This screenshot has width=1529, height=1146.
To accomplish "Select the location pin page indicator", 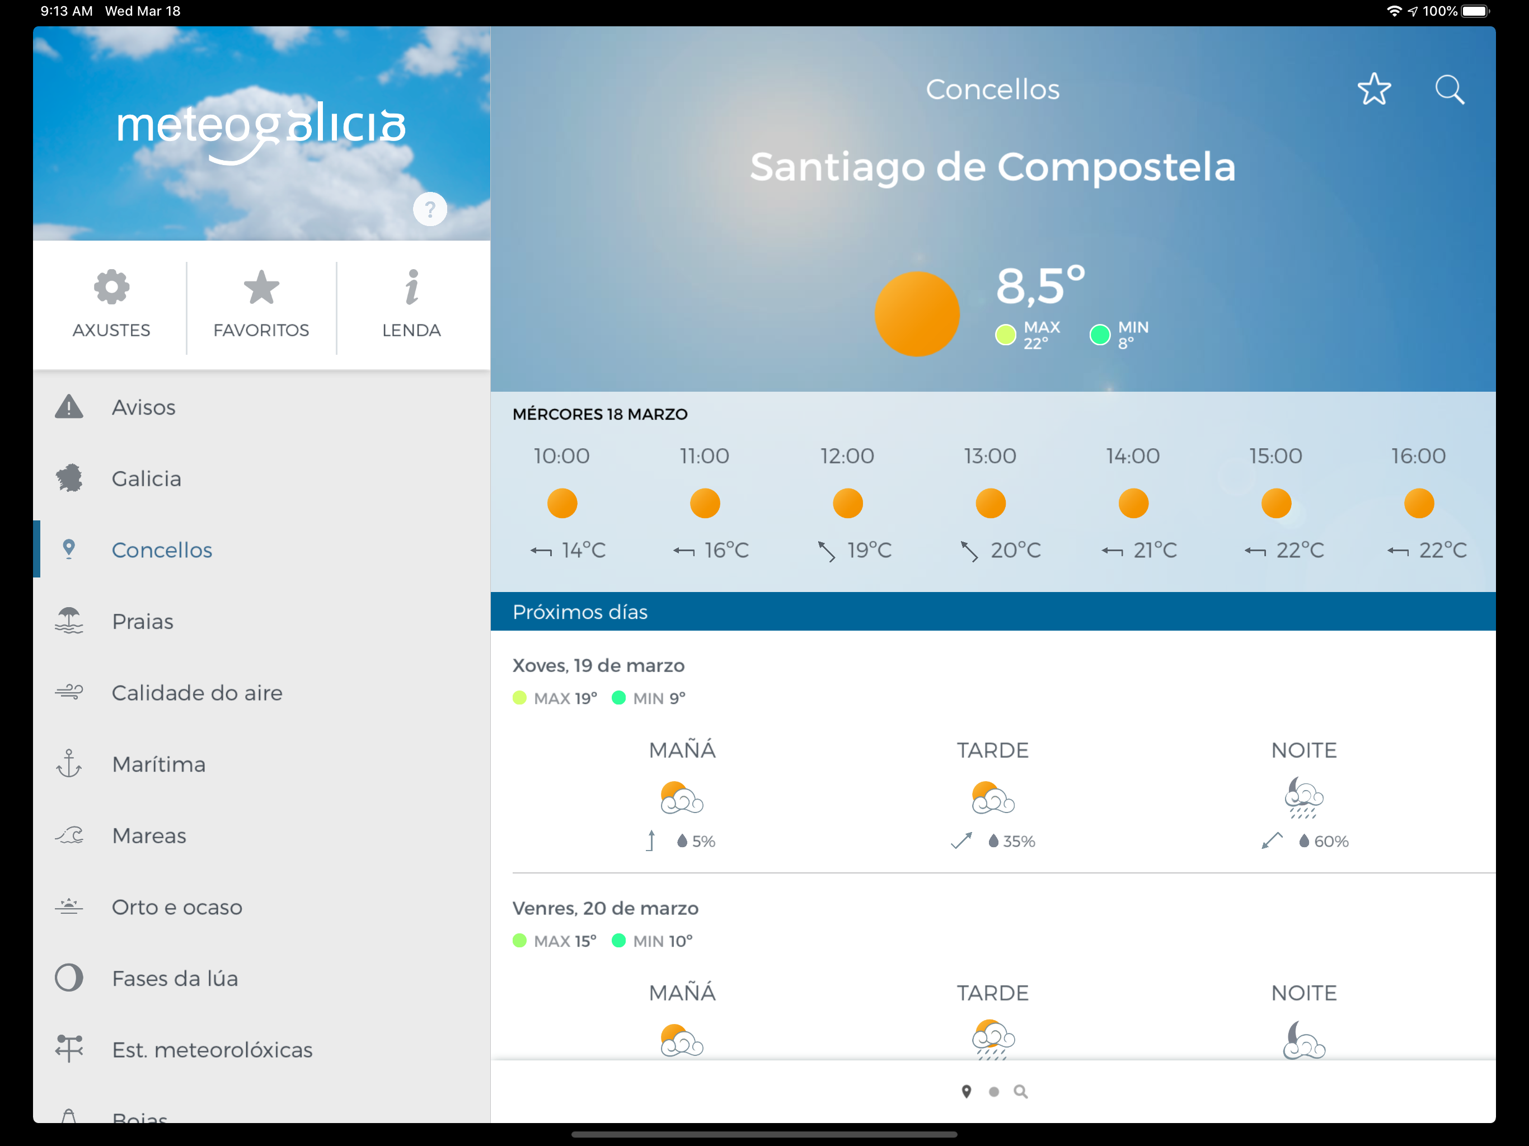I will tap(967, 1091).
